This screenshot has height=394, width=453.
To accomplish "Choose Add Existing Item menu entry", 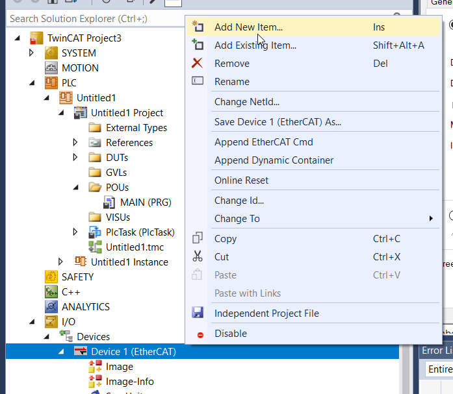I will 313,45.
